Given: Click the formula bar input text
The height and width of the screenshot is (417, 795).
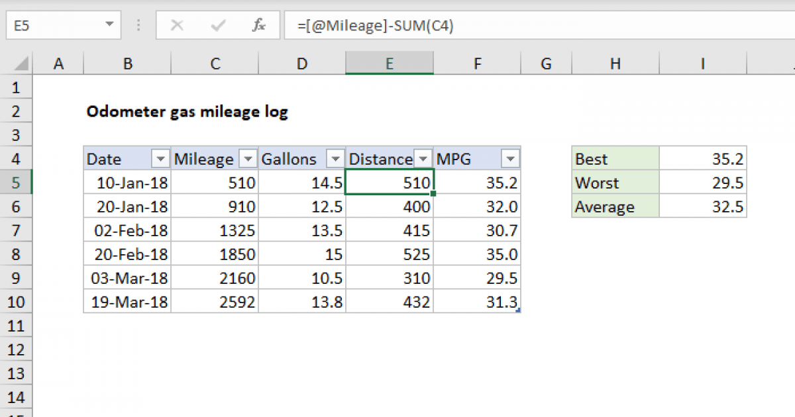Looking at the screenshot, I should pyautogui.click(x=376, y=26).
